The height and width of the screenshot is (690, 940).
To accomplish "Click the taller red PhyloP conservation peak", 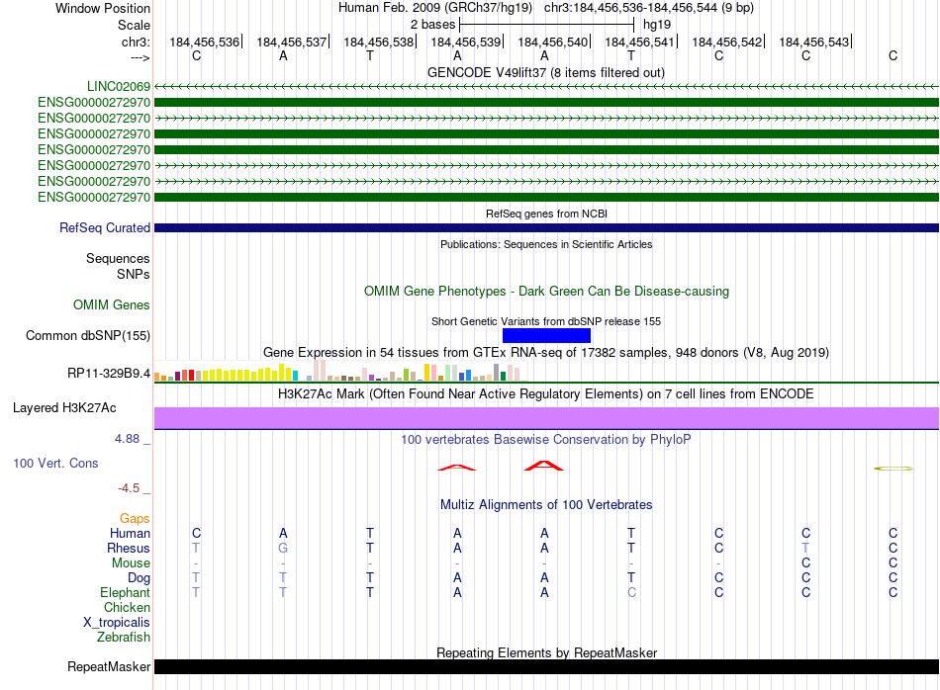I will click(543, 466).
